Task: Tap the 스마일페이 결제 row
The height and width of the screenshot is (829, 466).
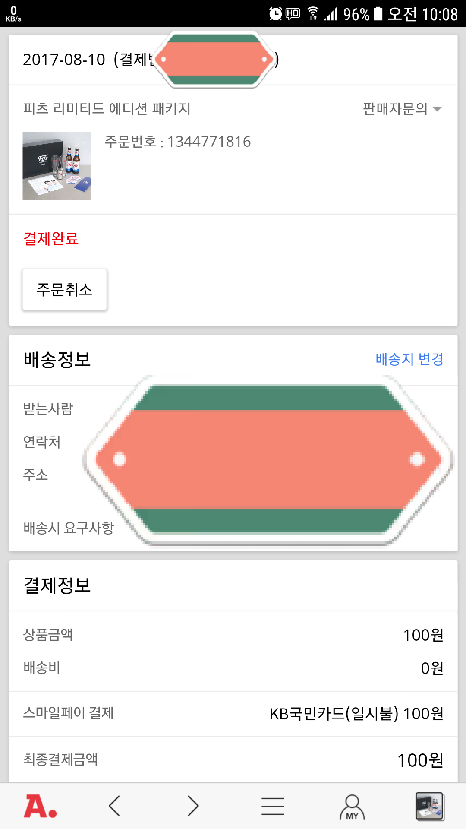Action: (x=233, y=713)
